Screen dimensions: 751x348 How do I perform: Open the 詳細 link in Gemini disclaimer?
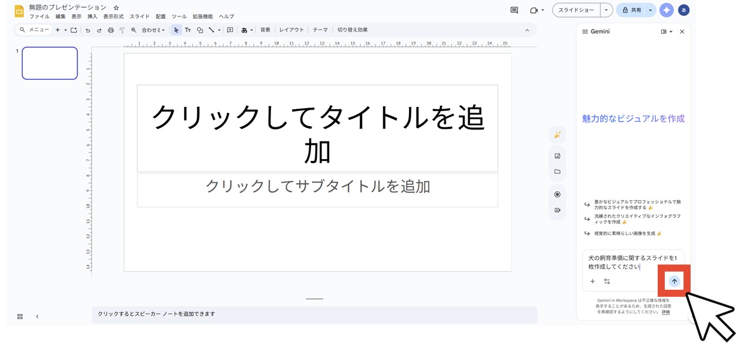[x=666, y=312]
